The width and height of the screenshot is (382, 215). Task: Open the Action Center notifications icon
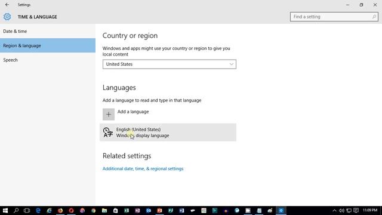click(356, 210)
